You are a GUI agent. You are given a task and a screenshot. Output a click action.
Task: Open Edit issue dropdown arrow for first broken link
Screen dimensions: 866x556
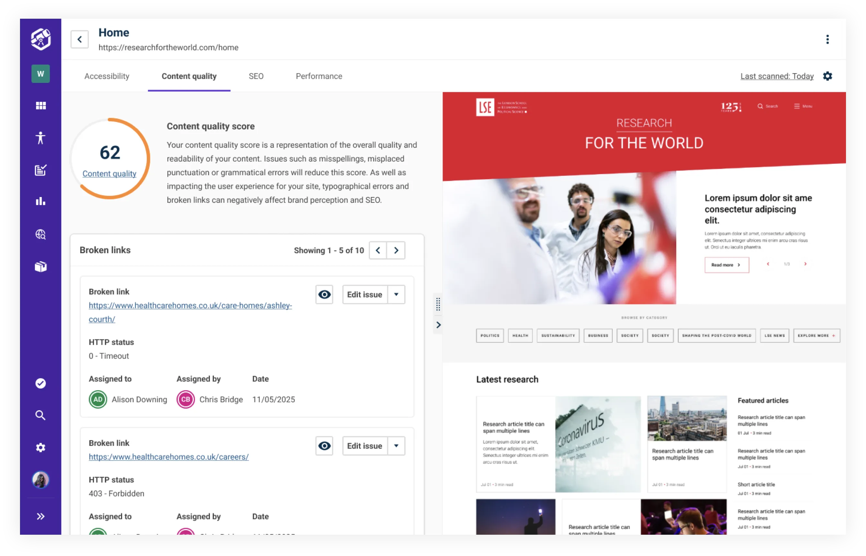[x=396, y=294]
